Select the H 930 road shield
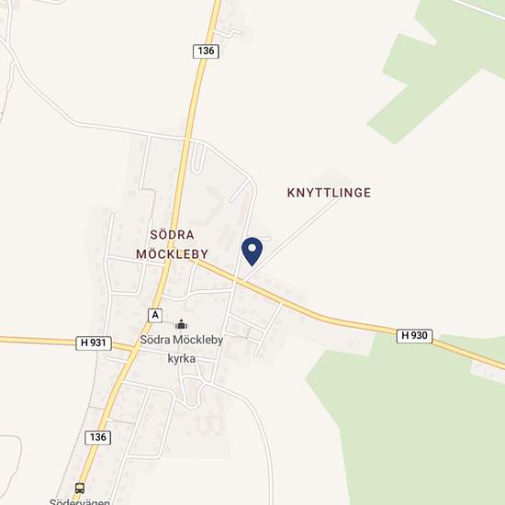 pos(414,335)
